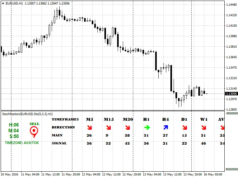Image resolution: width=238 pixels, height=178 pixels.
Task: Click the D1 red down direction arrow
Action: 184,127
